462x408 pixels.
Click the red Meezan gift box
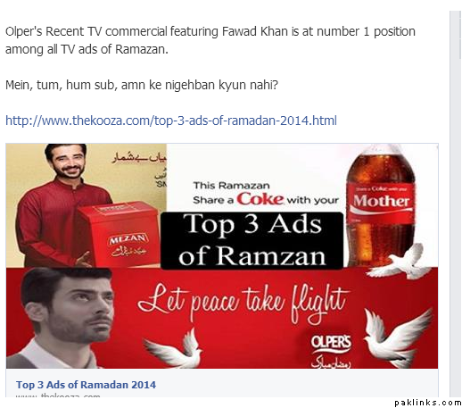(120, 233)
